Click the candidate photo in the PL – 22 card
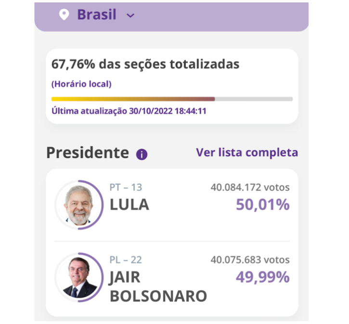The width and height of the screenshot is (349, 324). (78, 276)
